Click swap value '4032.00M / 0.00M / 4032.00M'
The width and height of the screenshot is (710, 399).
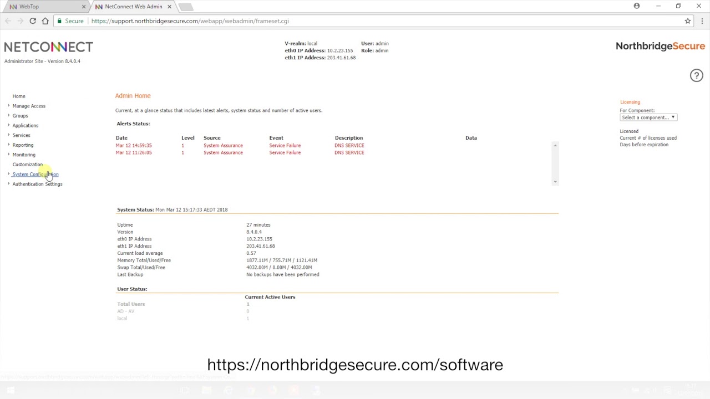click(x=279, y=268)
